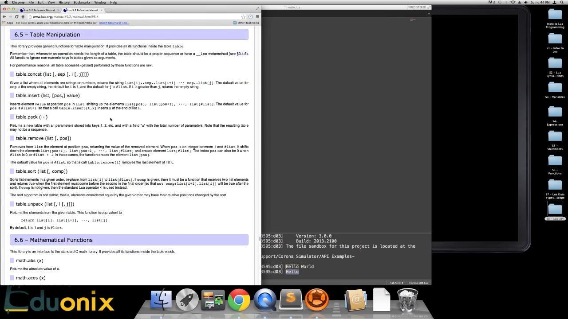Click the Wi-Fi status menu bar icon
Screen dimensions: 568x319
513,2
